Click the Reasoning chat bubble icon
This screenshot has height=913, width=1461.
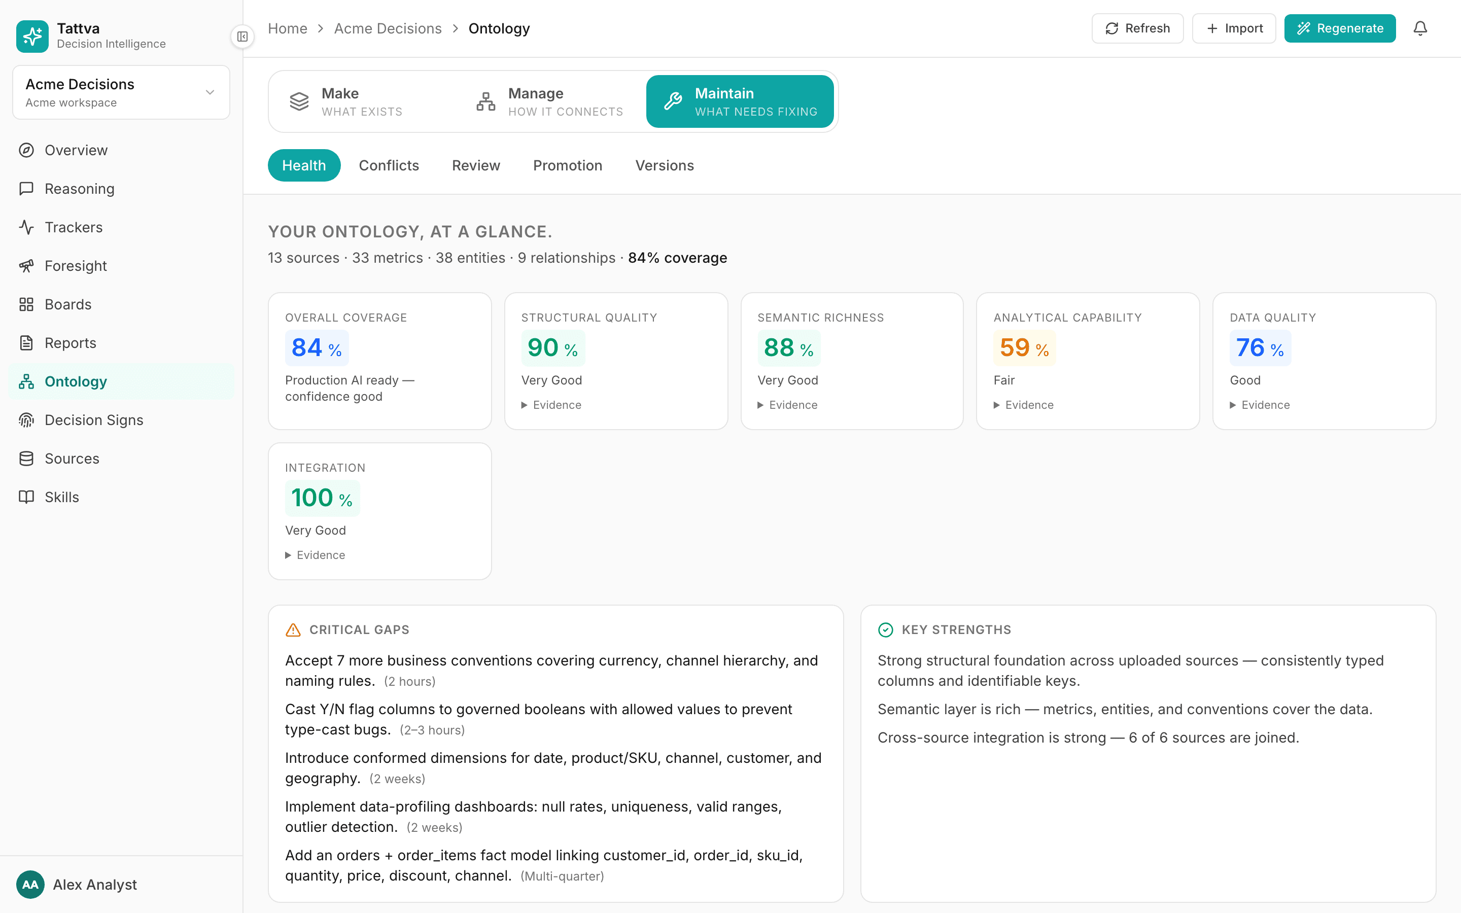[26, 189]
